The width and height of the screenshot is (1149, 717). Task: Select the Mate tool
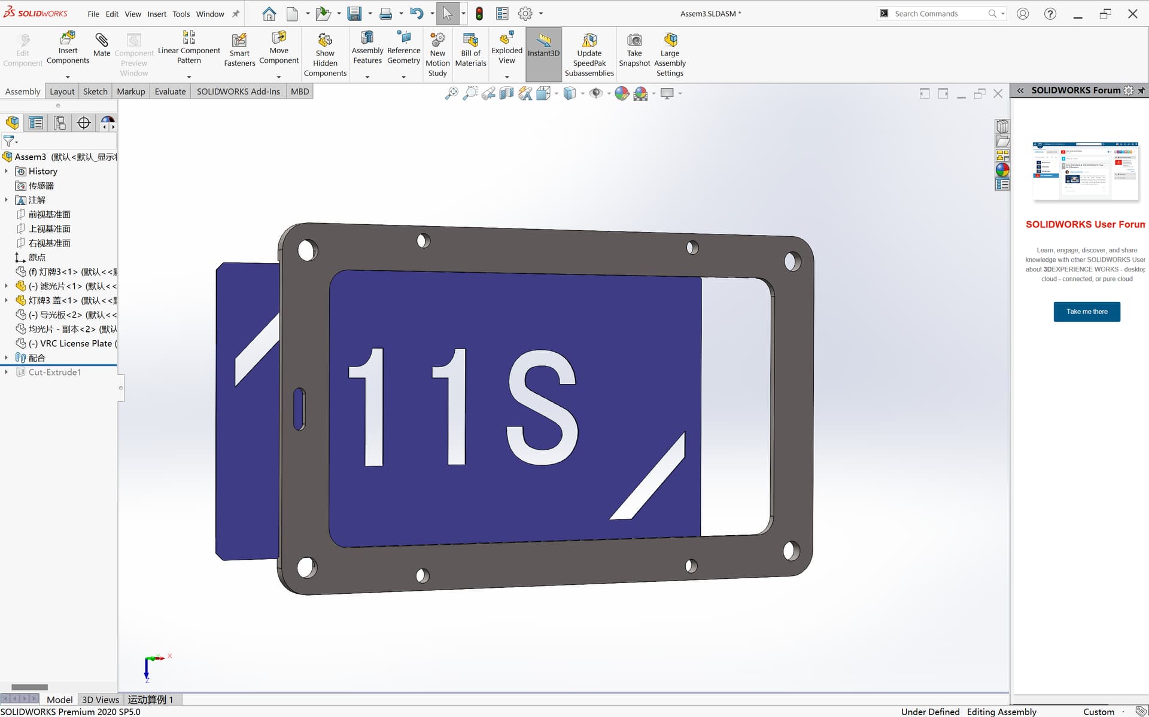tap(101, 45)
